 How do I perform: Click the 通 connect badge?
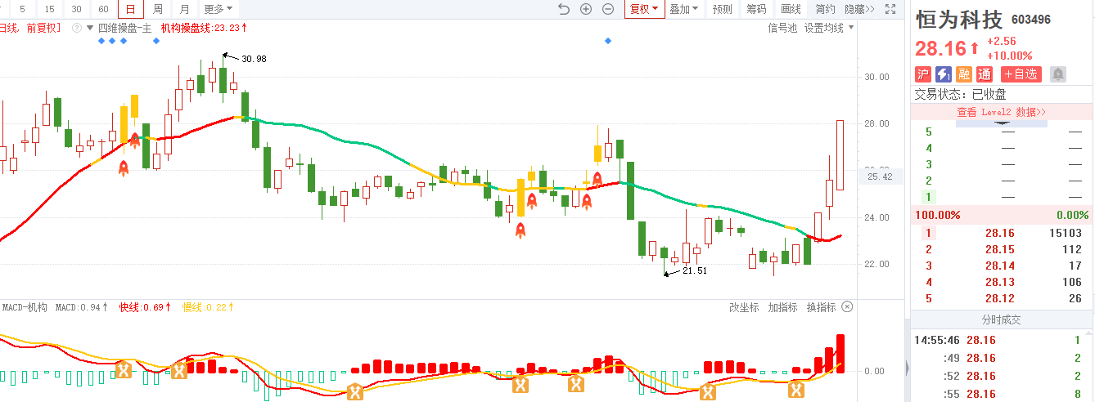tap(985, 74)
